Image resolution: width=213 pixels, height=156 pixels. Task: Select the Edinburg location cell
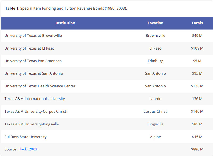[155, 61]
